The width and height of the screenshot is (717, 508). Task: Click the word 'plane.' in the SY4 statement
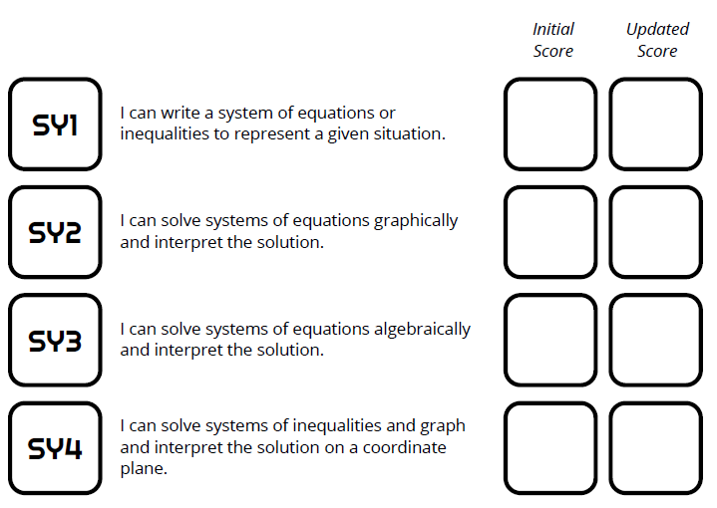[x=144, y=468]
